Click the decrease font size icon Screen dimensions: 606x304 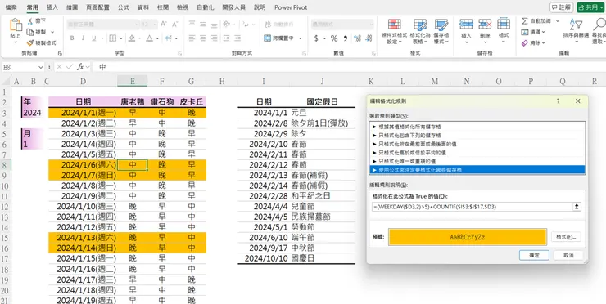(x=174, y=25)
